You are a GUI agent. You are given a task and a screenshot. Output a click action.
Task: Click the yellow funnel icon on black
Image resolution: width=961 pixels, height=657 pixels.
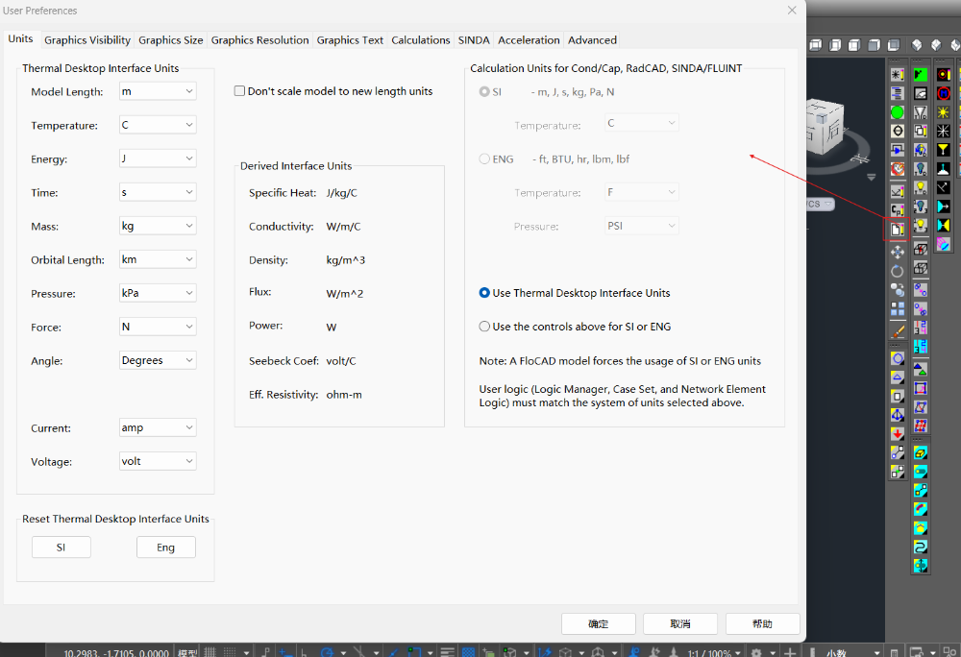(x=944, y=149)
